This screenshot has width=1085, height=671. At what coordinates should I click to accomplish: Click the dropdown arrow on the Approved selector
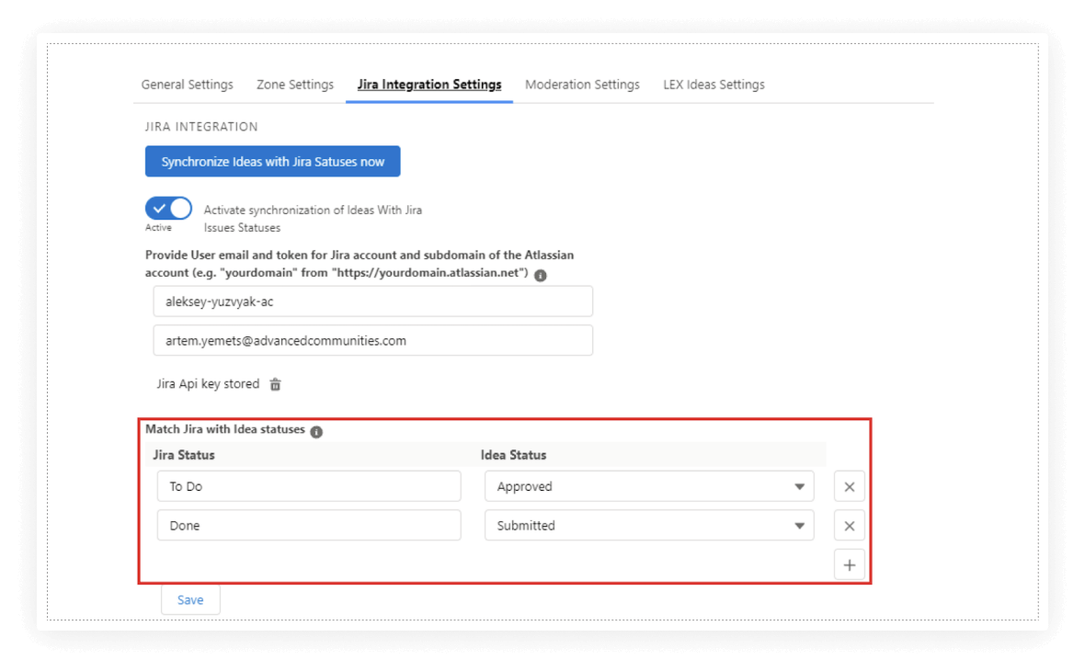[x=799, y=486]
